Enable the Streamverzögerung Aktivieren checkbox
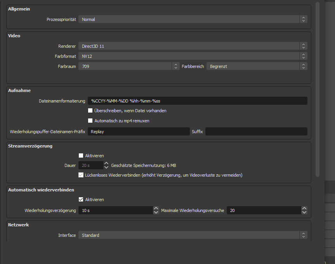Image resolution: width=335 pixels, height=264 pixels. (81, 156)
